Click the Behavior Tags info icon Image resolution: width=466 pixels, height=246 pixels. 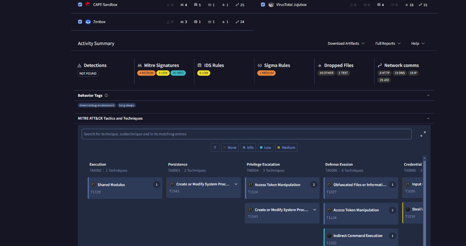tap(106, 96)
